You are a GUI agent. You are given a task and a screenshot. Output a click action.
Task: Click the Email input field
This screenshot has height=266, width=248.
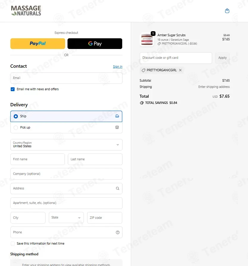(66, 78)
